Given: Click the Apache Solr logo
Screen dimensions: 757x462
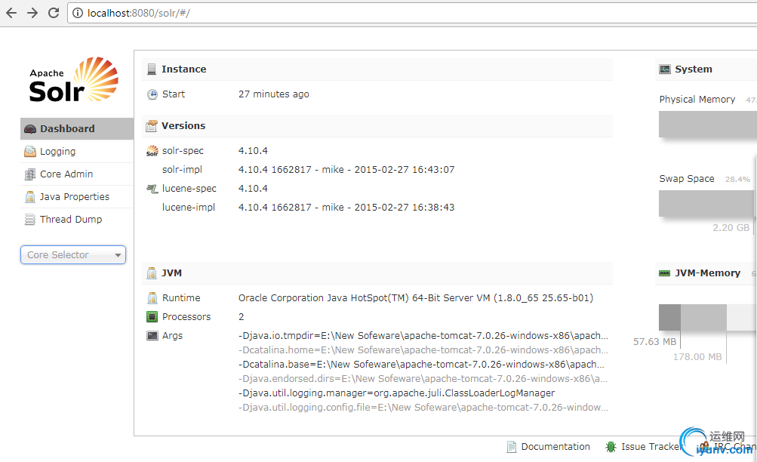Looking at the screenshot, I should [73, 80].
